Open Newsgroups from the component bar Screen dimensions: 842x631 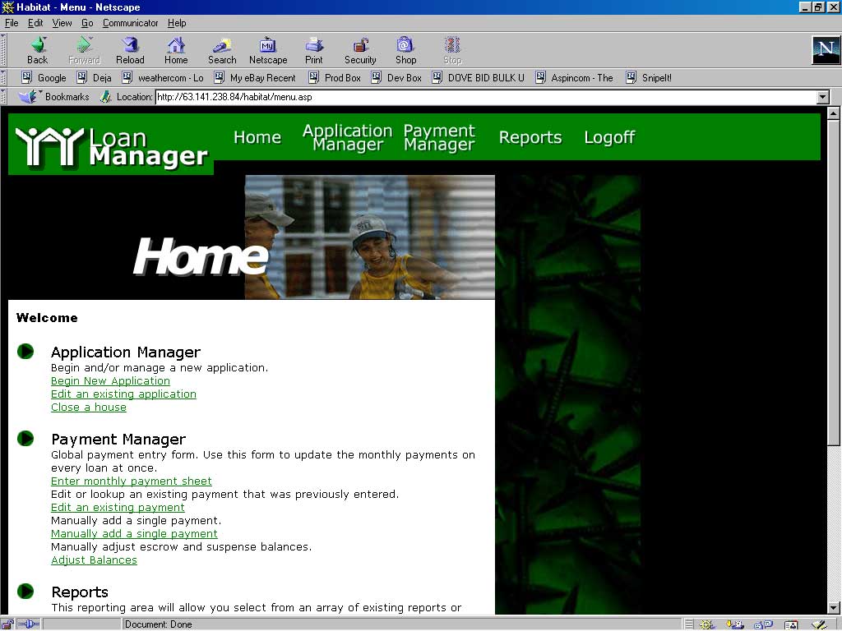click(x=763, y=624)
